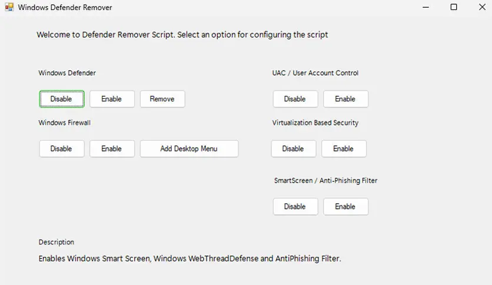Click the Description heading label

(56, 242)
